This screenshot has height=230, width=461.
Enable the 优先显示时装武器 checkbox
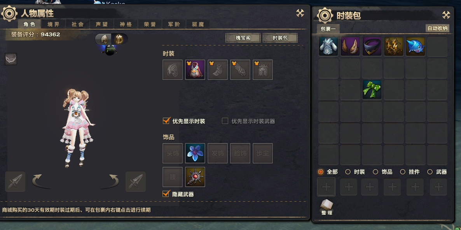[x=225, y=121]
